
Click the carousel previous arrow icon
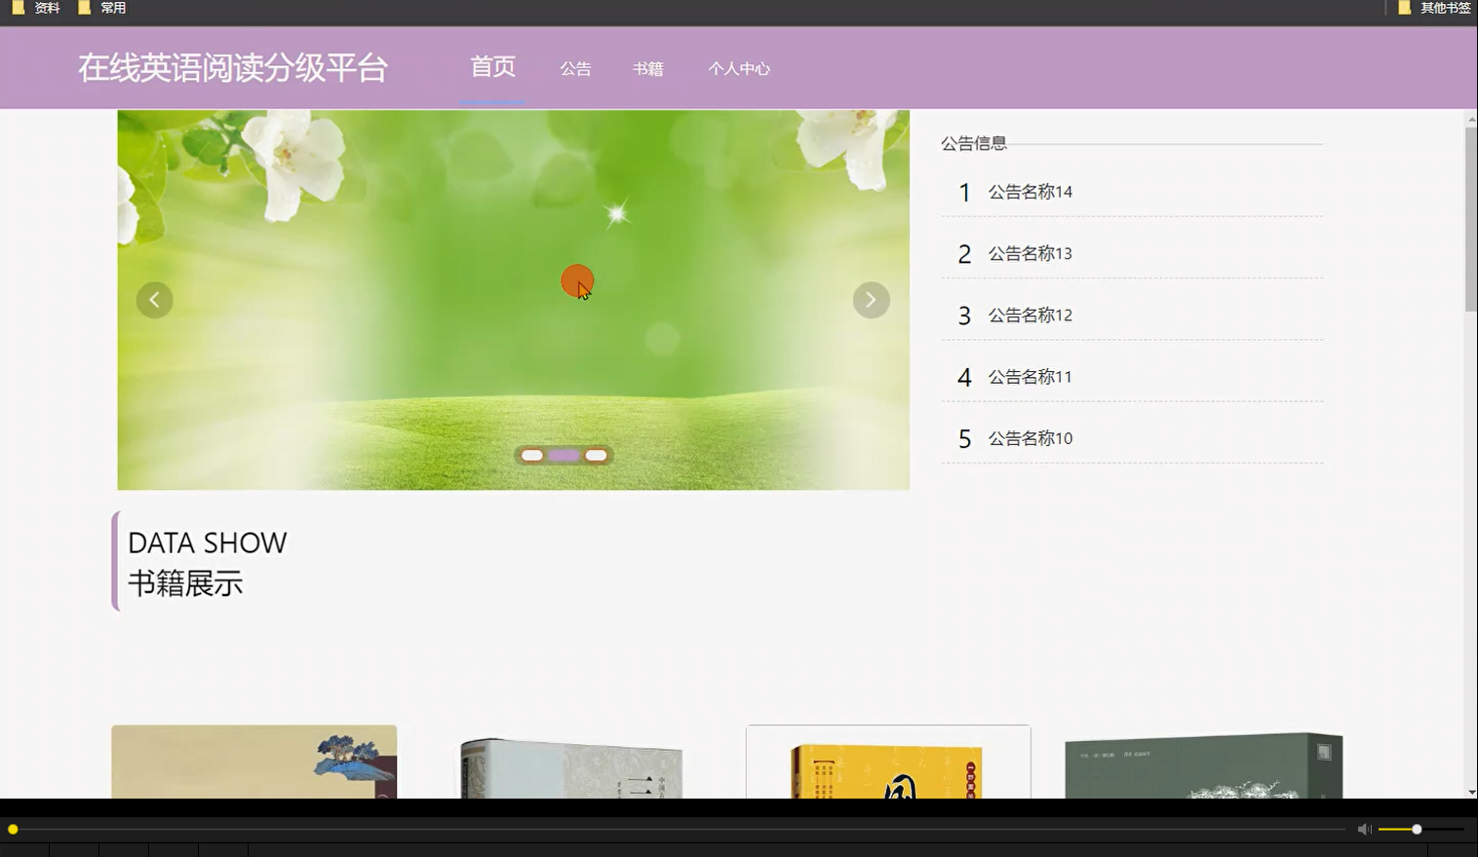tap(154, 299)
